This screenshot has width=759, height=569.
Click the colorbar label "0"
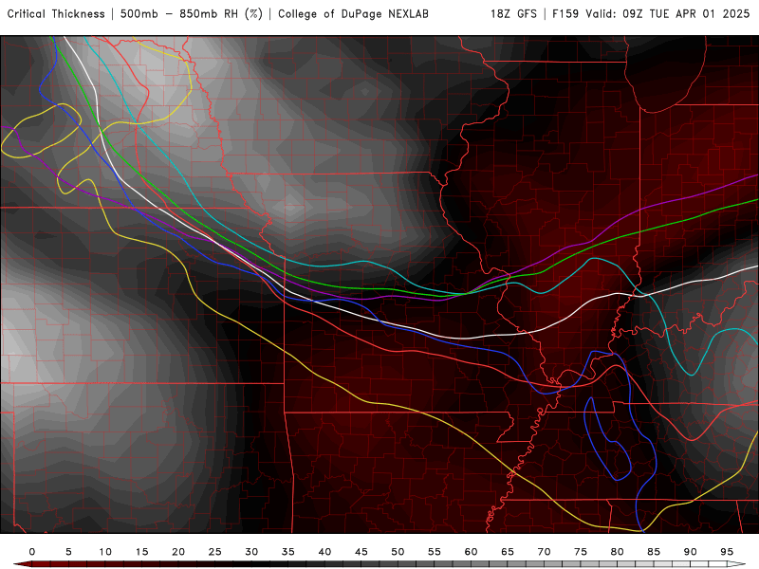tap(32, 552)
